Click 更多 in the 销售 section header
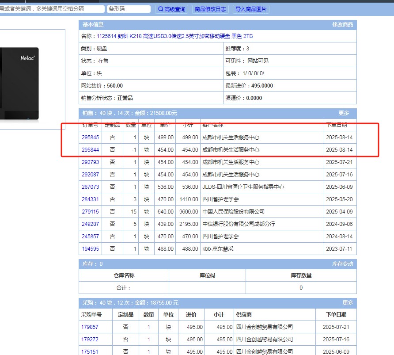394x355 pixels. [344, 113]
